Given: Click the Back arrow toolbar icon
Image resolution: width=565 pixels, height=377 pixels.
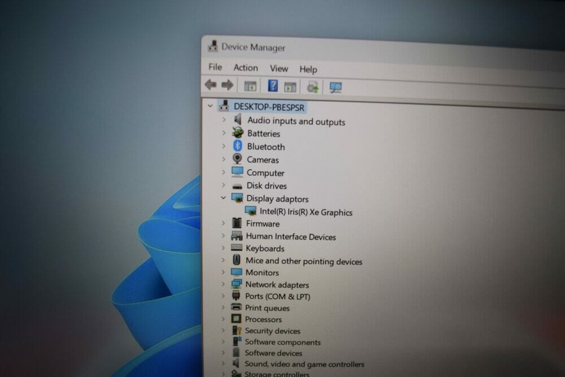Looking at the screenshot, I should pyautogui.click(x=210, y=85).
